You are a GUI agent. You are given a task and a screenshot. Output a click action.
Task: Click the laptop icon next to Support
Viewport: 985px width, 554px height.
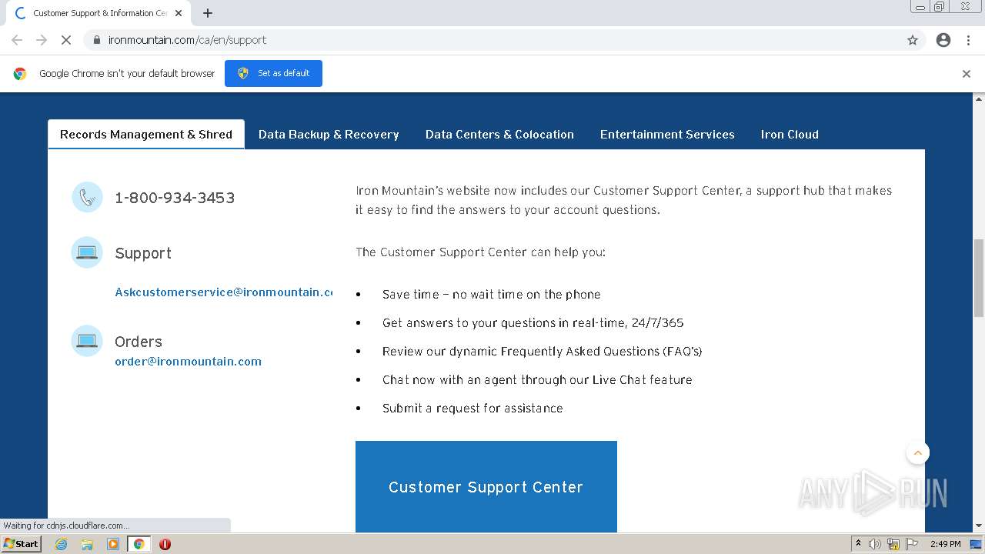coord(87,252)
